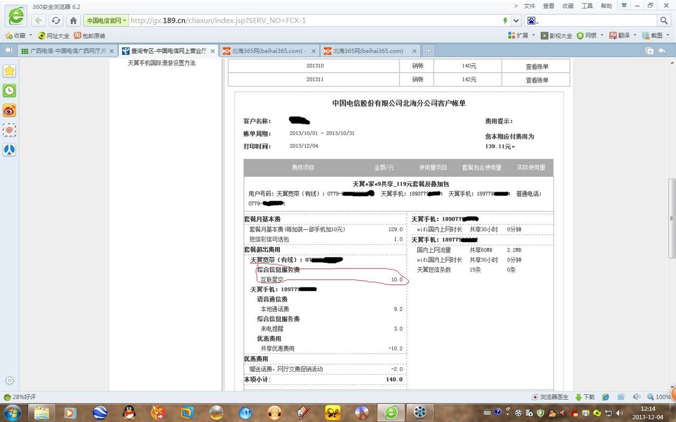
Task: Open the 收藏 favorites star button
Action: point(15,35)
